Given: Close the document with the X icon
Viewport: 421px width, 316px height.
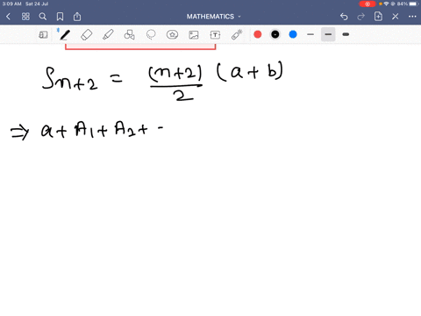Looking at the screenshot, I should [x=396, y=17].
